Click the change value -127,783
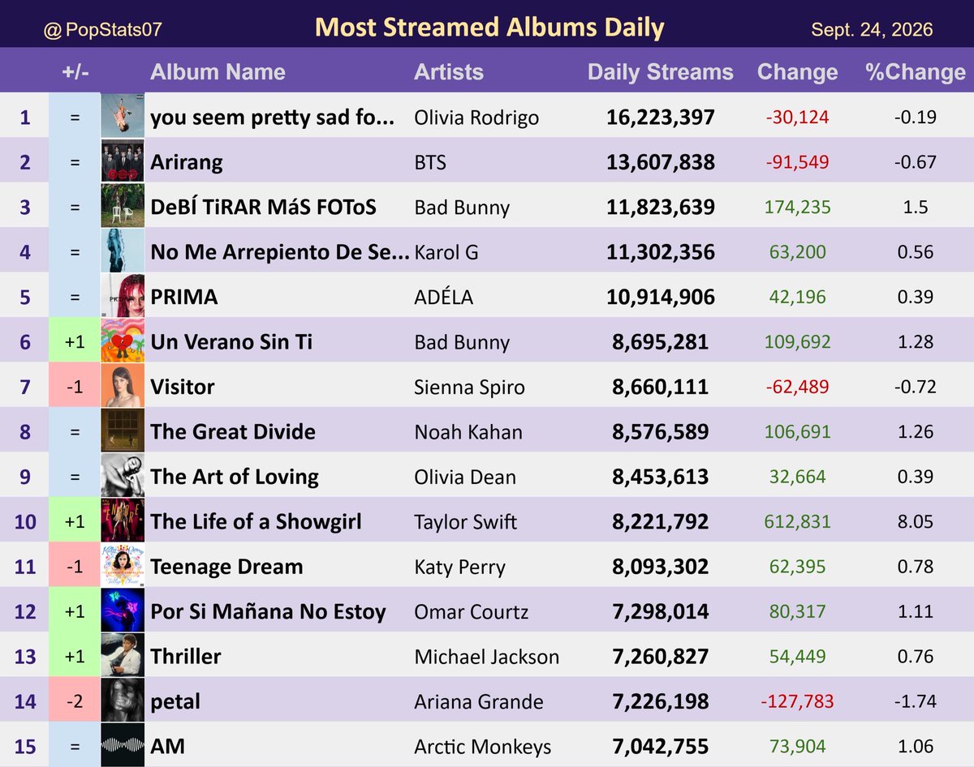The width and height of the screenshot is (974, 767). 797,702
